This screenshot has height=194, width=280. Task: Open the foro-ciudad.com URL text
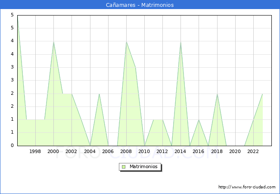point(247,187)
